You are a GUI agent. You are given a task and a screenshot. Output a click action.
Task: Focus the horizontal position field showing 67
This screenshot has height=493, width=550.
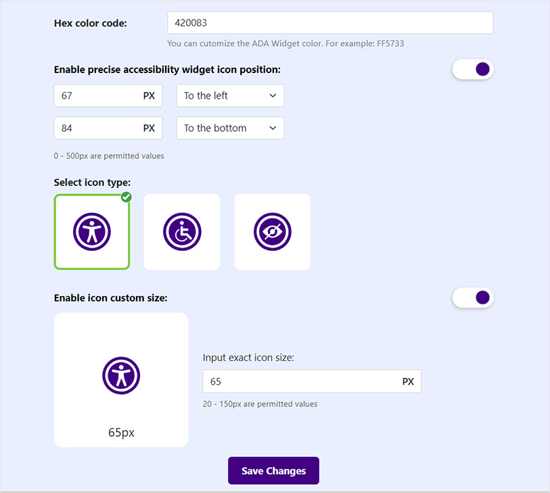pyautogui.click(x=98, y=95)
